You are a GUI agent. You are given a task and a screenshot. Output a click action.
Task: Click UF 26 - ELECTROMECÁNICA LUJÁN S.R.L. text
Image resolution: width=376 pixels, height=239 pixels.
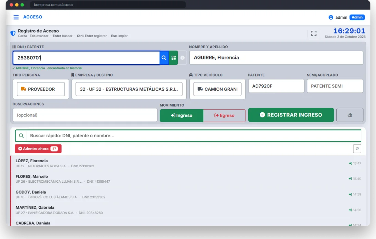(49, 182)
